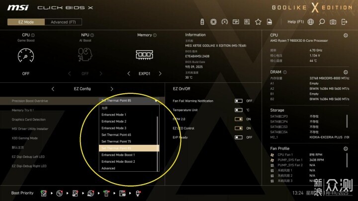
Task: Choose Advanced option in dropdown list
Action: (128, 168)
